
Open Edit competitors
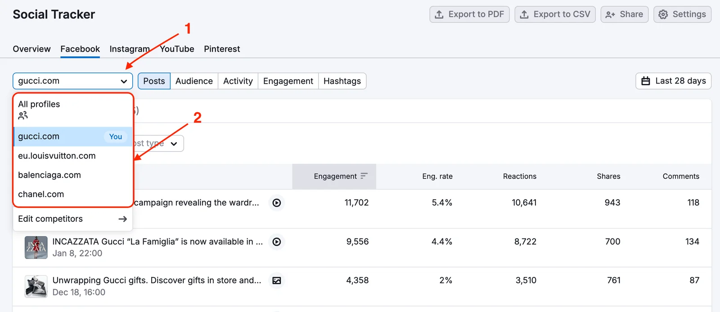(73, 219)
